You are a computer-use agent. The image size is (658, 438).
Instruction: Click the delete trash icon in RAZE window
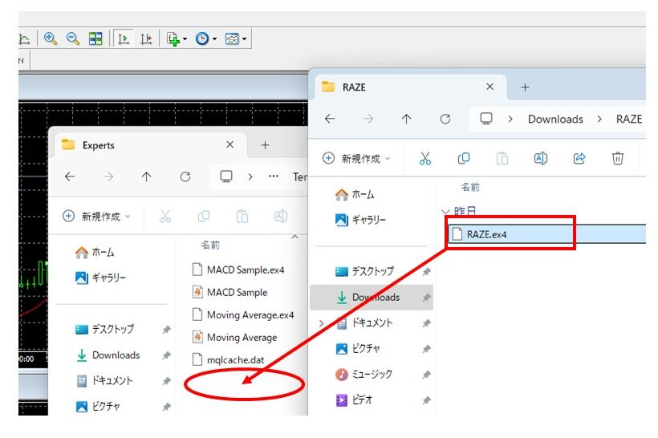point(618,159)
